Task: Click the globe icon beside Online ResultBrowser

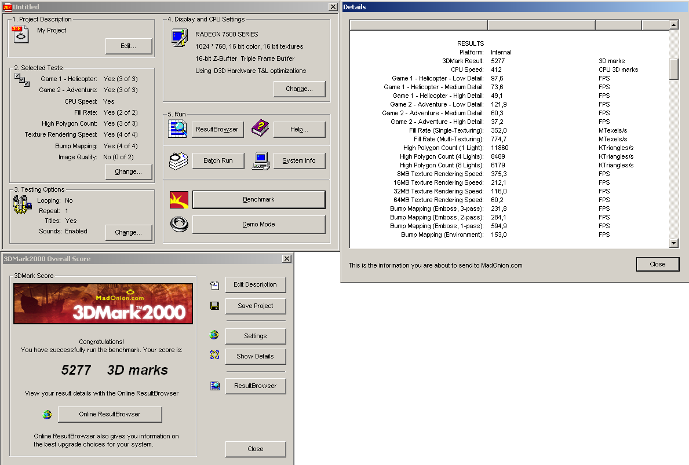Action: [x=48, y=415]
